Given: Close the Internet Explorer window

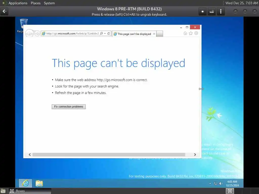Looking at the screenshot, I should point(195,27).
